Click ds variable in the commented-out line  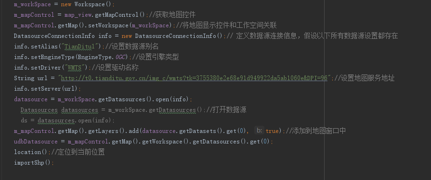(x=24, y=120)
